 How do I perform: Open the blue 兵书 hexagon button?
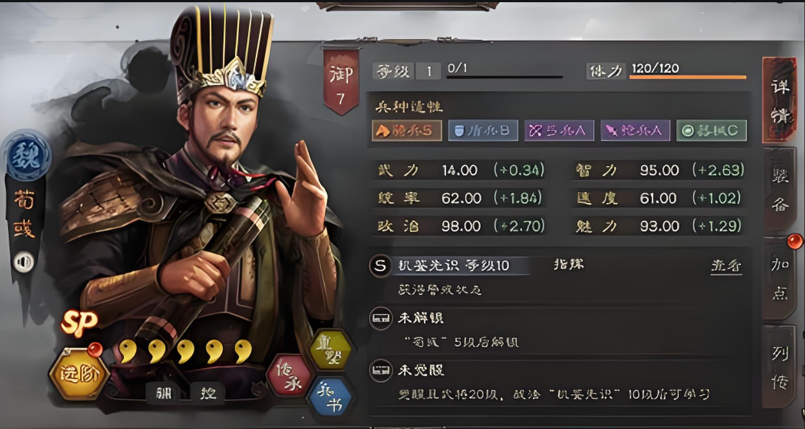pos(330,398)
